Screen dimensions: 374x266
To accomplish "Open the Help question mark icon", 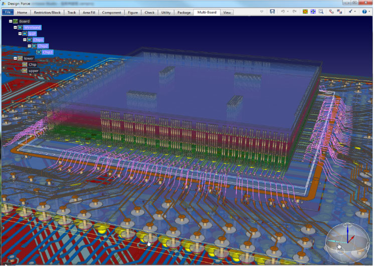I will [x=364, y=11].
